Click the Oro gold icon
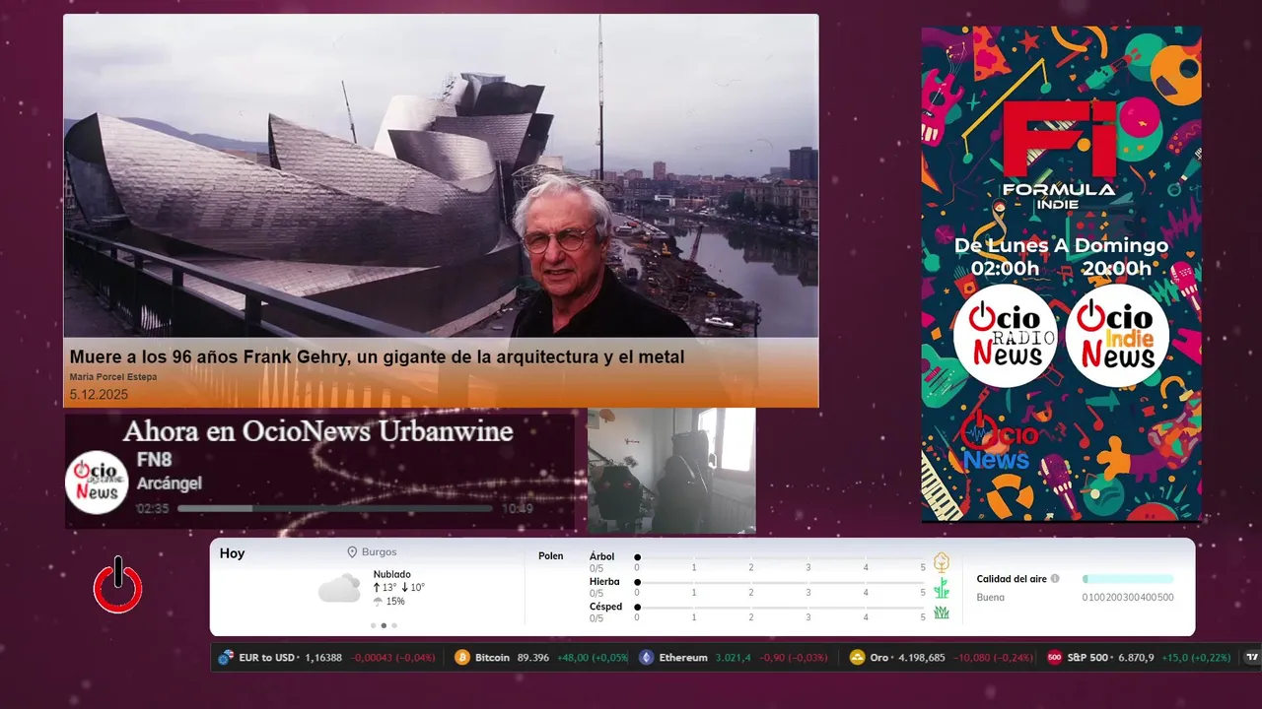 (x=858, y=657)
